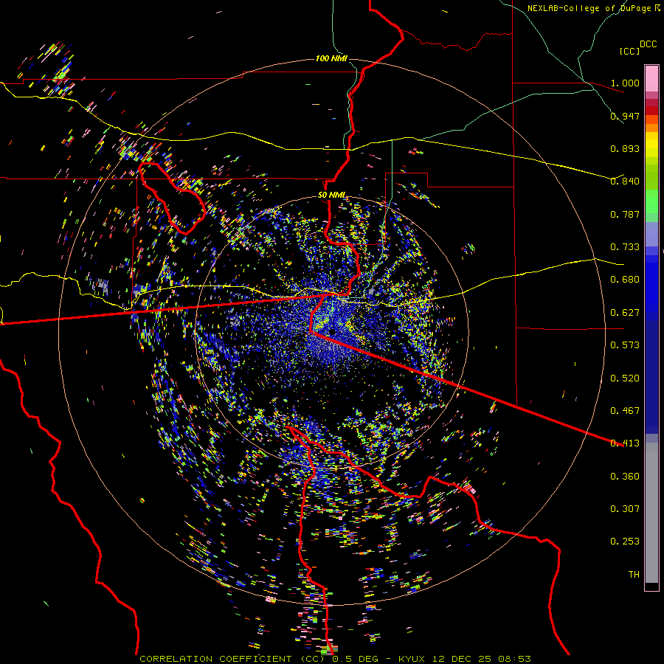Click the "TH" threshold label

point(634,575)
